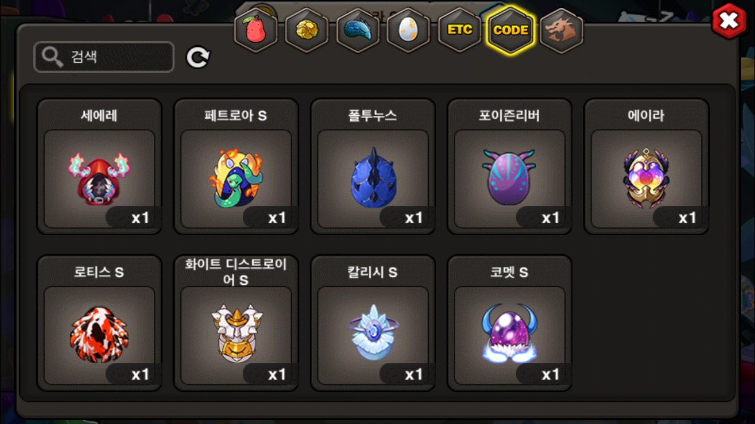The image size is (755, 424).
Task: Open the dragon head category tab
Action: point(561,30)
